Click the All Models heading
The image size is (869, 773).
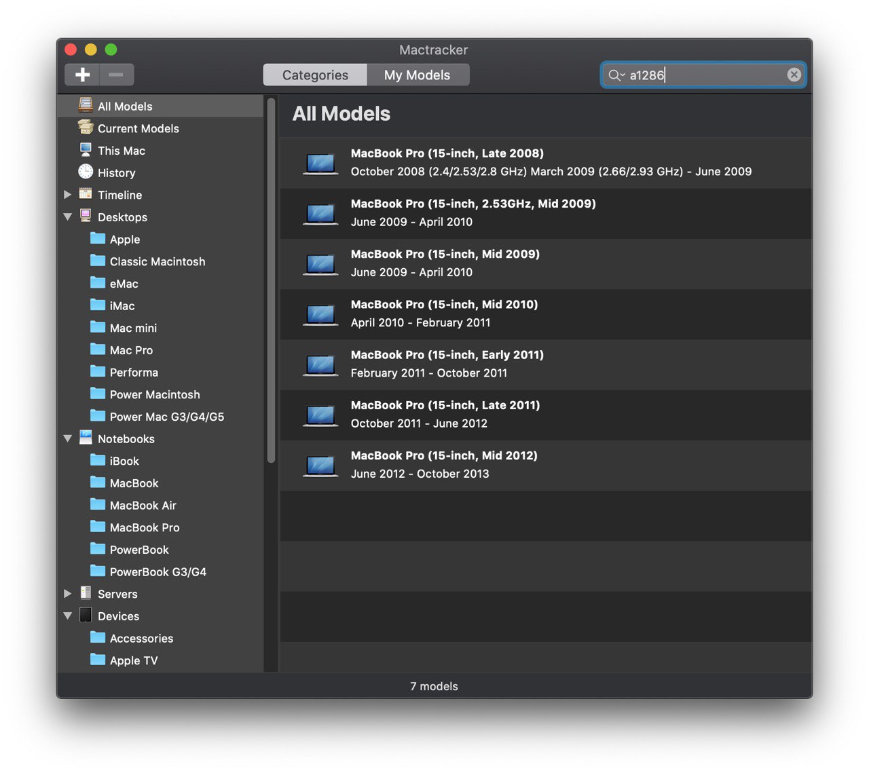tap(341, 113)
